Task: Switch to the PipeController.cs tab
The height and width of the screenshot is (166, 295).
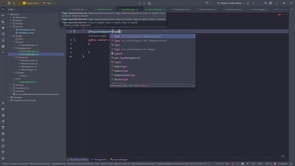Action: [x=207, y=9]
